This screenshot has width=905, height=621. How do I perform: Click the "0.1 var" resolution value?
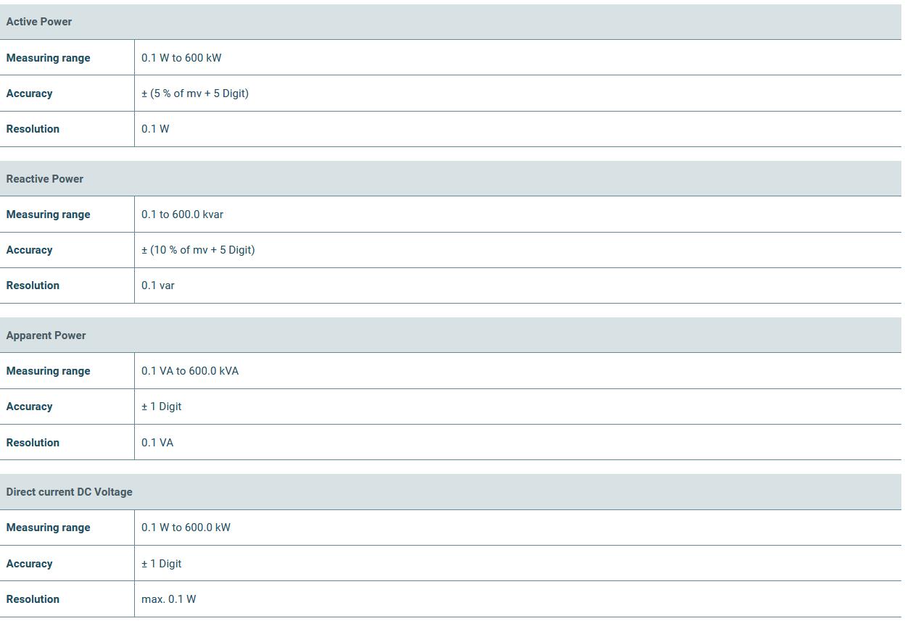tap(158, 286)
